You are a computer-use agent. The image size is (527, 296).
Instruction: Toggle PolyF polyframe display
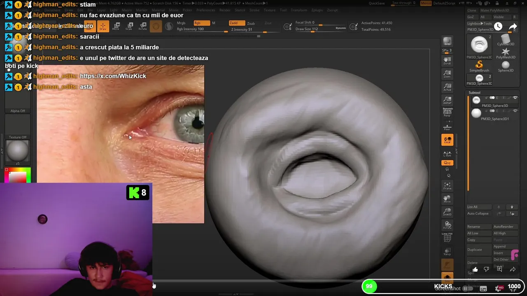pos(447,237)
